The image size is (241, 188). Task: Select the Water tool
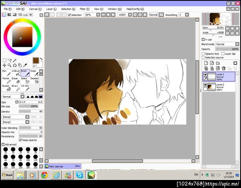(35, 73)
